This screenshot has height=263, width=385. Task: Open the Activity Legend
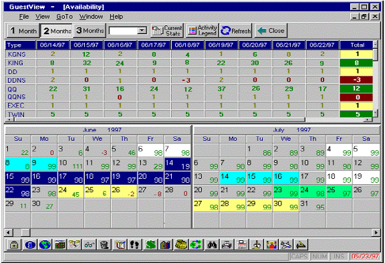(x=203, y=31)
